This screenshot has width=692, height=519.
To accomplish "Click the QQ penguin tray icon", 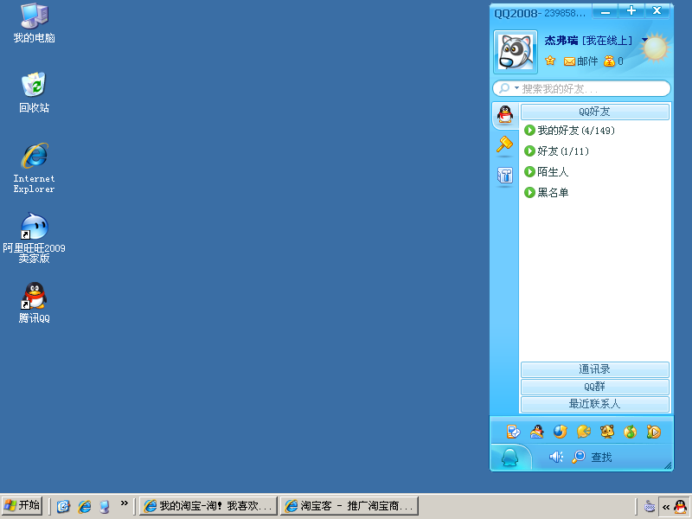I will [681, 506].
